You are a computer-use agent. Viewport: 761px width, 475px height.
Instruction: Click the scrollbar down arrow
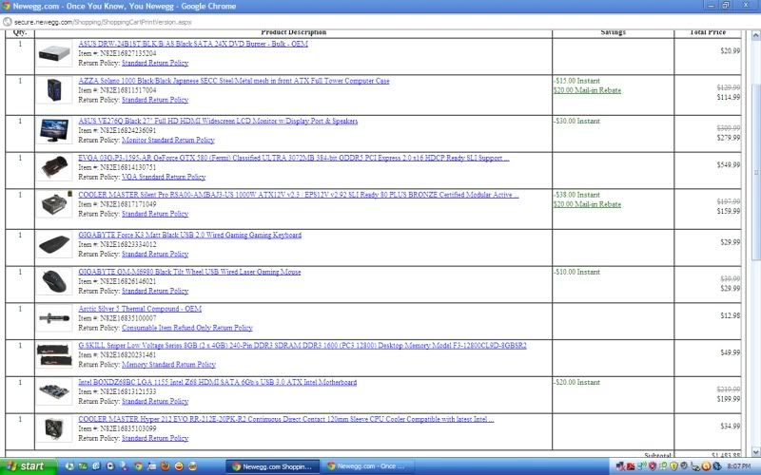tap(755, 452)
